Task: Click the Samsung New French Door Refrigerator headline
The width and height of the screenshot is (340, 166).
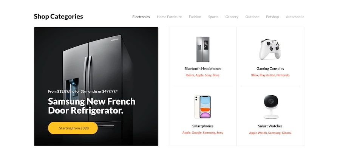Action: point(91,106)
